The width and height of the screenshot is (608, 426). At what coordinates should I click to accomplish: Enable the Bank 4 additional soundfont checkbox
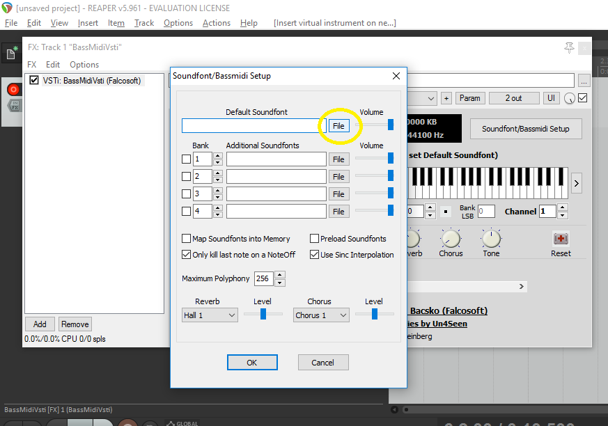(186, 211)
